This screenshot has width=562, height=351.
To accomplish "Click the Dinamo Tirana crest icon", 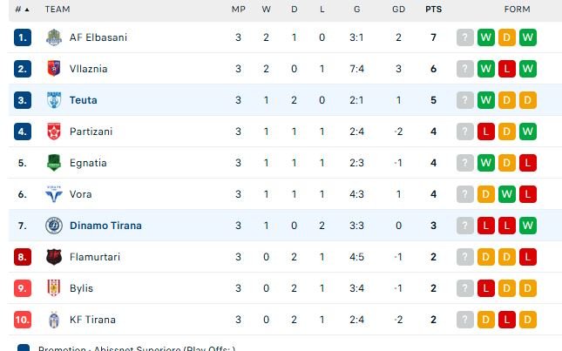I will pos(54,226).
